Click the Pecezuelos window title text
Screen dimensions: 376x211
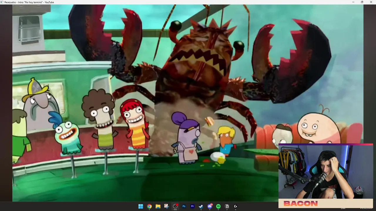click(x=29, y=2)
